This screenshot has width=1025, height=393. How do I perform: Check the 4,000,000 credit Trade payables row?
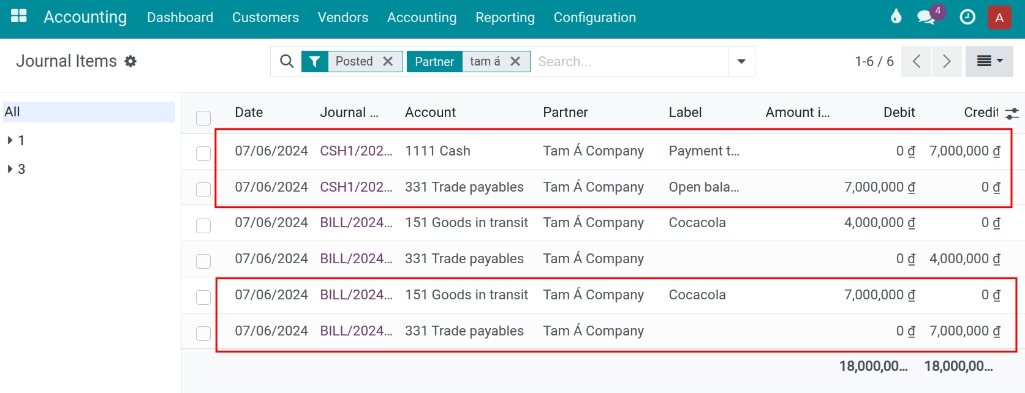pos(203,261)
